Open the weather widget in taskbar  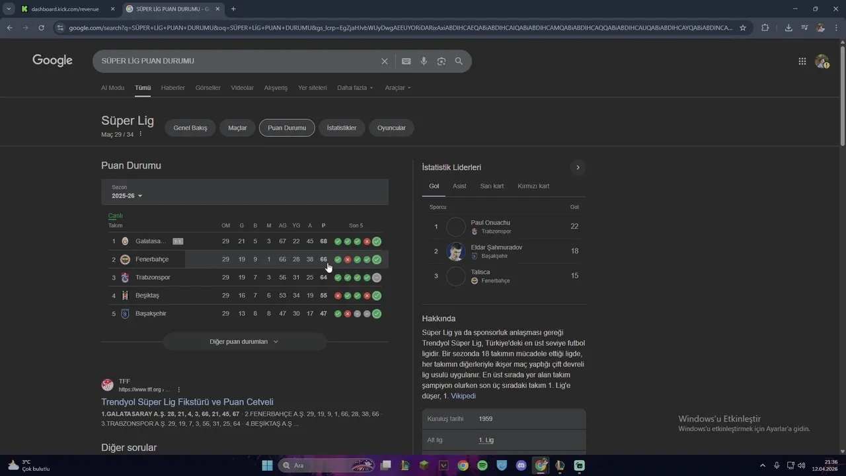tap(28, 465)
